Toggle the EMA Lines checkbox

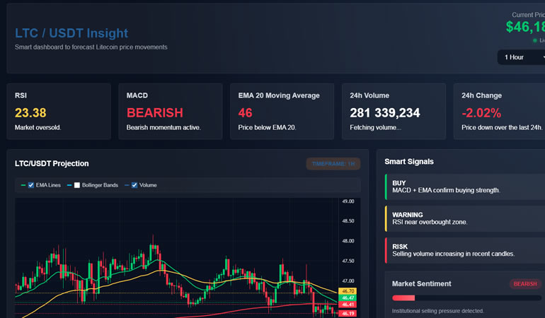click(x=31, y=185)
